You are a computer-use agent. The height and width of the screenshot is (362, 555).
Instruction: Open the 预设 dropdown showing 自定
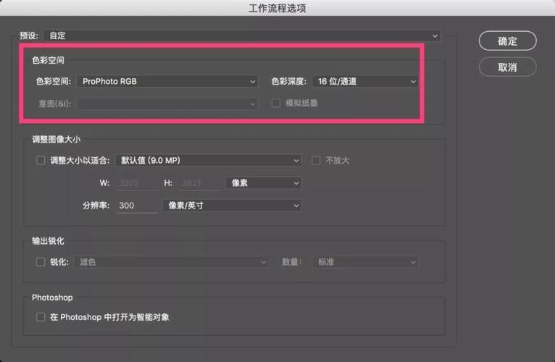tap(242, 35)
